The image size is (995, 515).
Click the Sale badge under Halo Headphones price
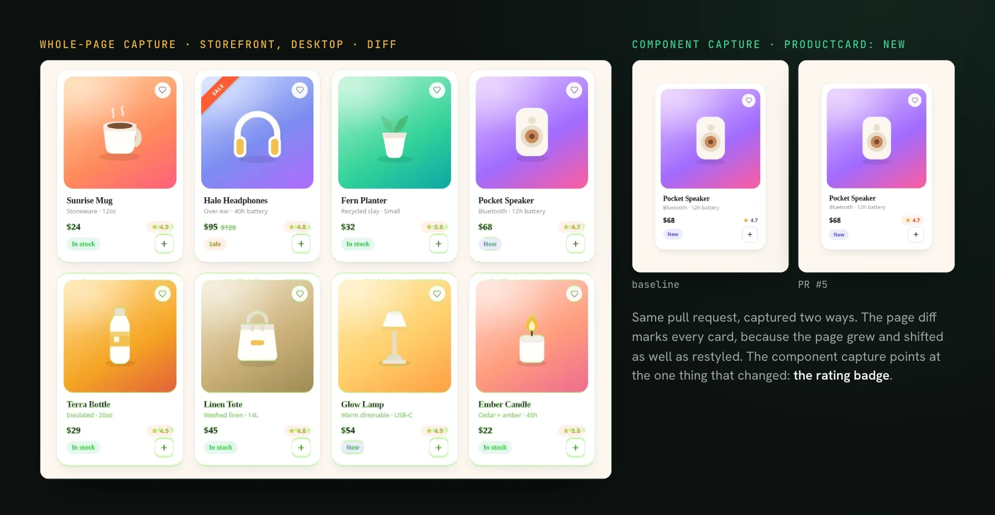(x=215, y=244)
